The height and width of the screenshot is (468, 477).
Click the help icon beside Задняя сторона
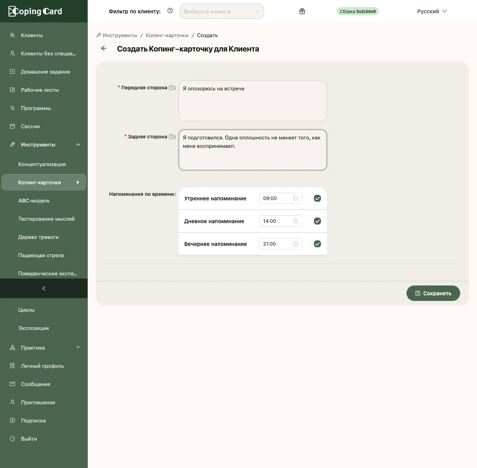171,137
